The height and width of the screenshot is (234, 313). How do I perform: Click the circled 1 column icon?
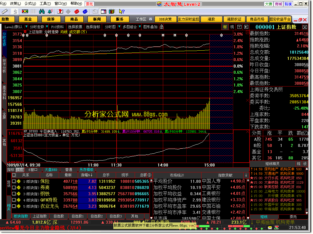(x=149, y=175)
